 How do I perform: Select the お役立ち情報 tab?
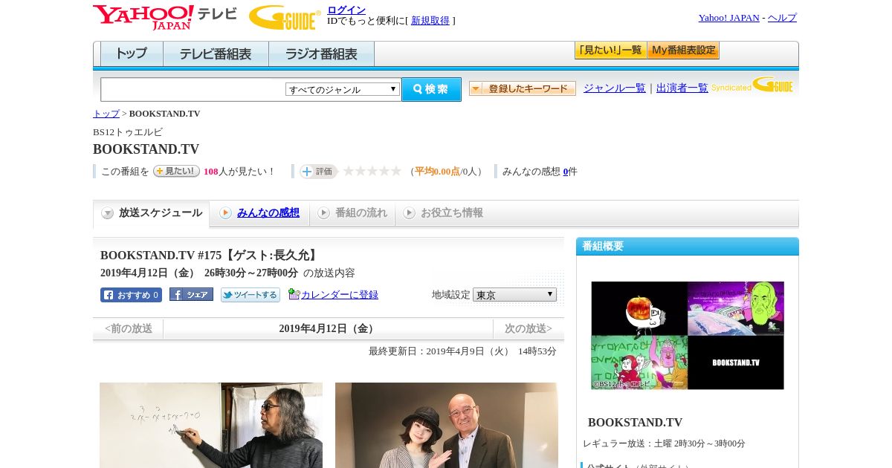tap(444, 213)
